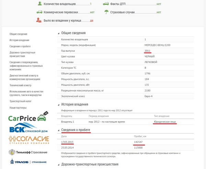Open Диагностический осмотр в коммерческих организациях

[x=25, y=77]
